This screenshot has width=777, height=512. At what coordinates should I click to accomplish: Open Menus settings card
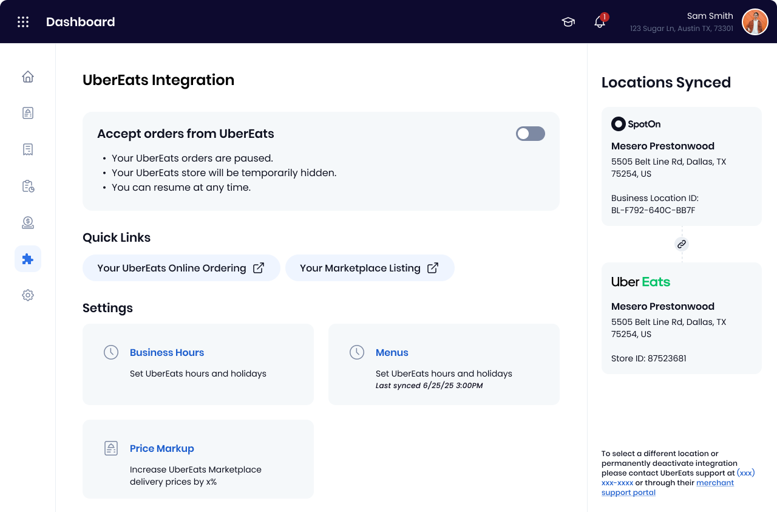coord(392,352)
